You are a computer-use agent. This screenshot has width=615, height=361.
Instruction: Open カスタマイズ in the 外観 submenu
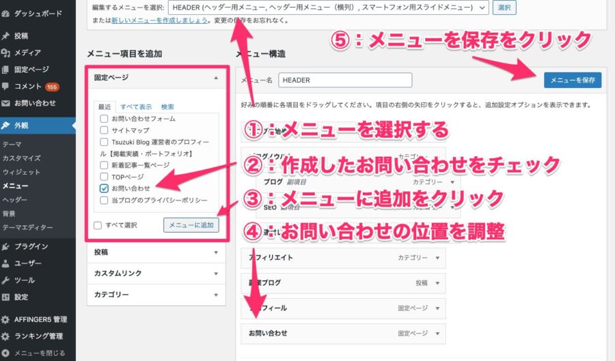tap(22, 158)
